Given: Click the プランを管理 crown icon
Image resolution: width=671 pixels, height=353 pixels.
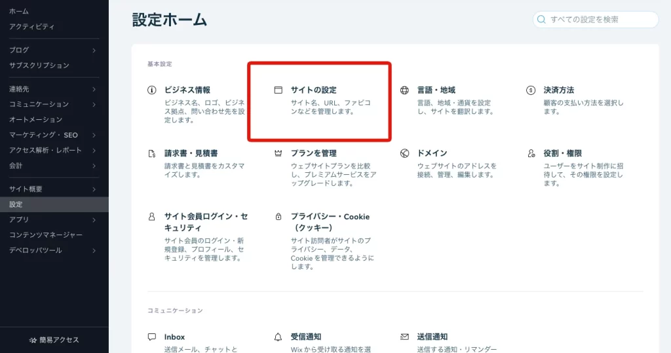Looking at the screenshot, I should tap(278, 153).
